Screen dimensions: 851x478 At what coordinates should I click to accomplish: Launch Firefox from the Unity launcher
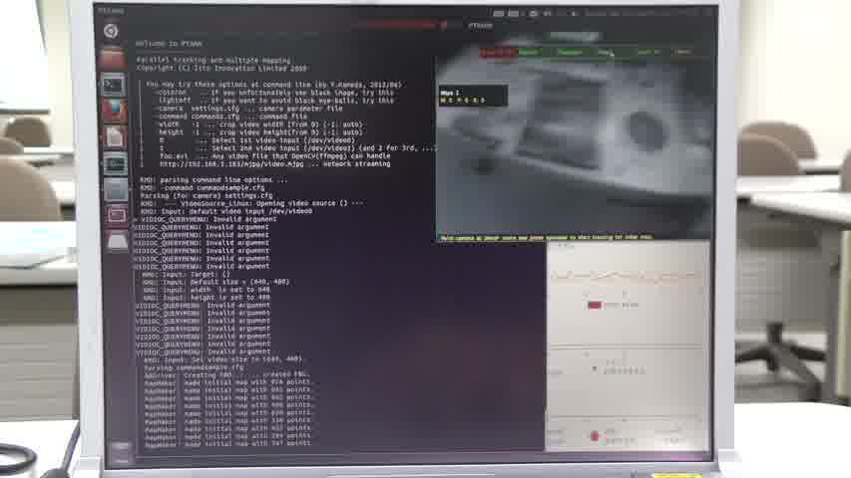[114, 111]
